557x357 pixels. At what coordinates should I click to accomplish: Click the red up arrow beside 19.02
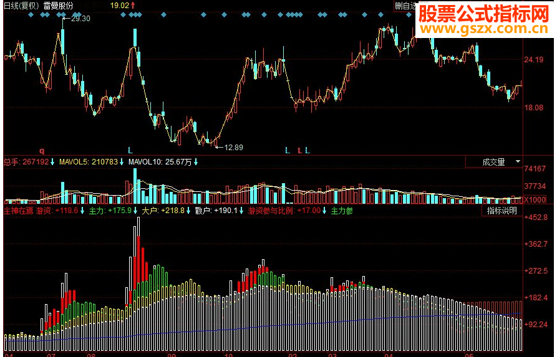(x=133, y=6)
